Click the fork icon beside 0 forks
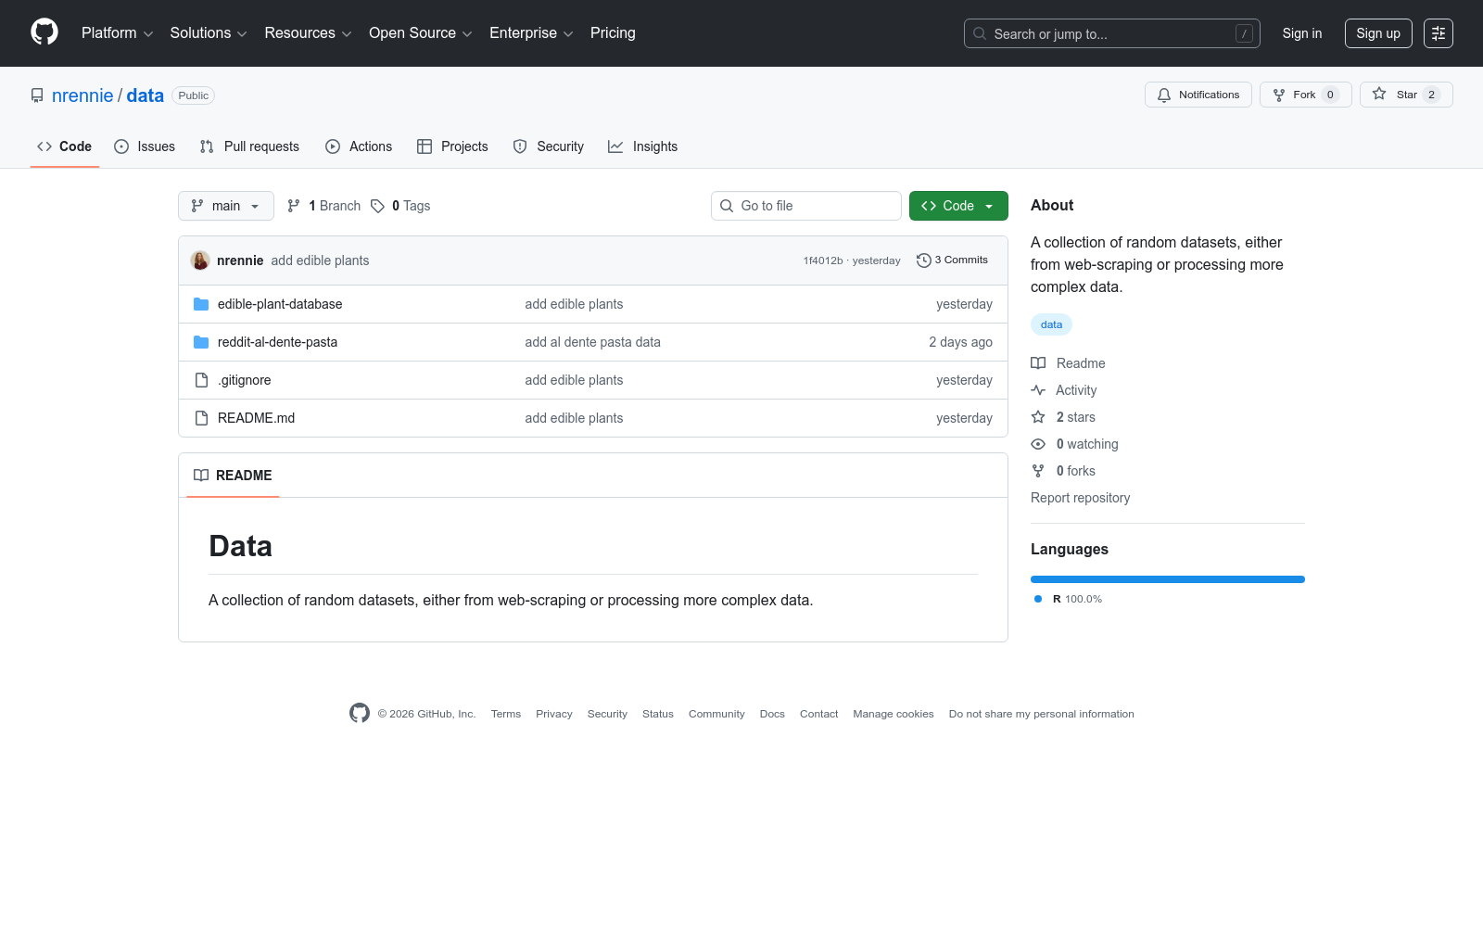Screen dimensions: 1483x927 1038,471
